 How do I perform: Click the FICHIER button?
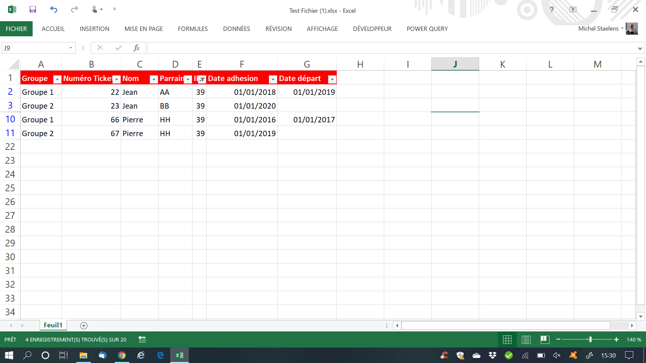(x=16, y=29)
